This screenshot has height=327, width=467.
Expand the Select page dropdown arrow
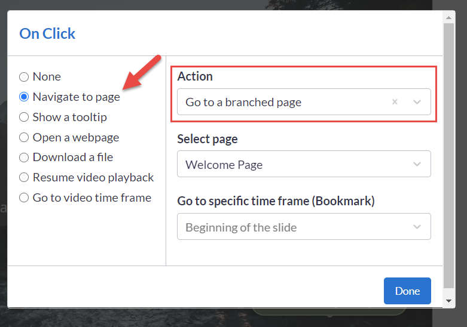pos(417,164)
